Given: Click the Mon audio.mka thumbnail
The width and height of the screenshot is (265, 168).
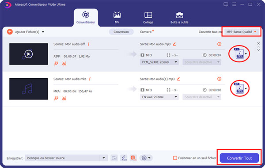Looking at the screenshot, I should [28, 89].
